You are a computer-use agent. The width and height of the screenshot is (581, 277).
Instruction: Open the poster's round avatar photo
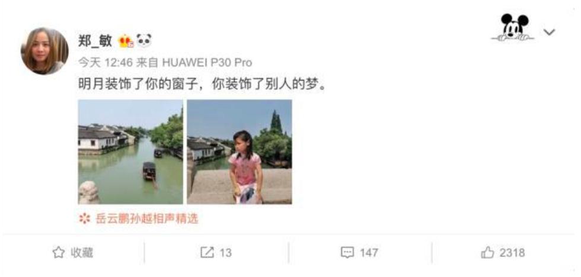coord(44,51)
